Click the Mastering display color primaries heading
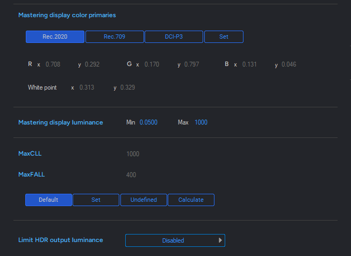 (x=67, y=15)
